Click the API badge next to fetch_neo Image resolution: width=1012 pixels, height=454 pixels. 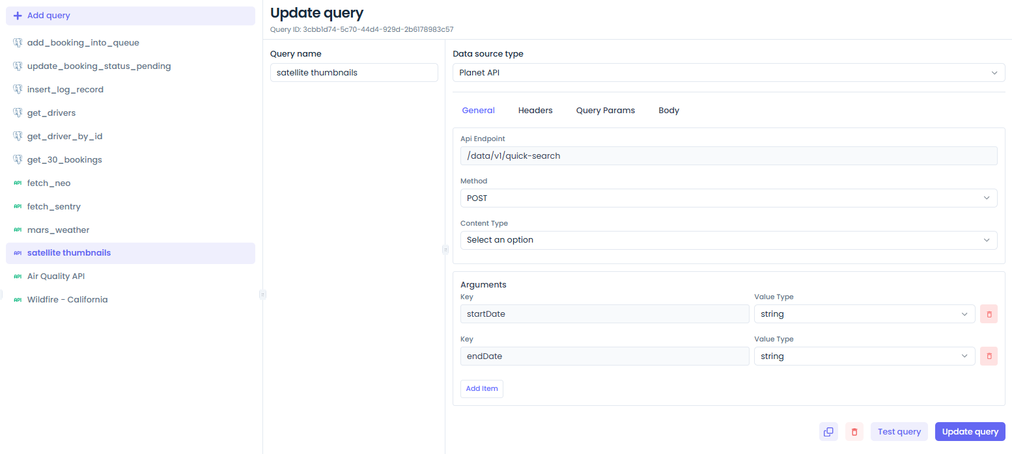tap(18, 183)
